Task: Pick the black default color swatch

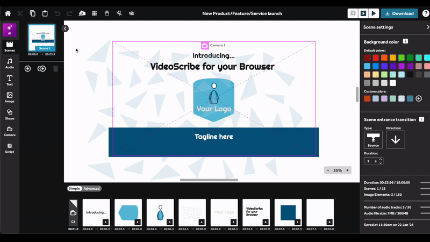Action: pos(410,74)
